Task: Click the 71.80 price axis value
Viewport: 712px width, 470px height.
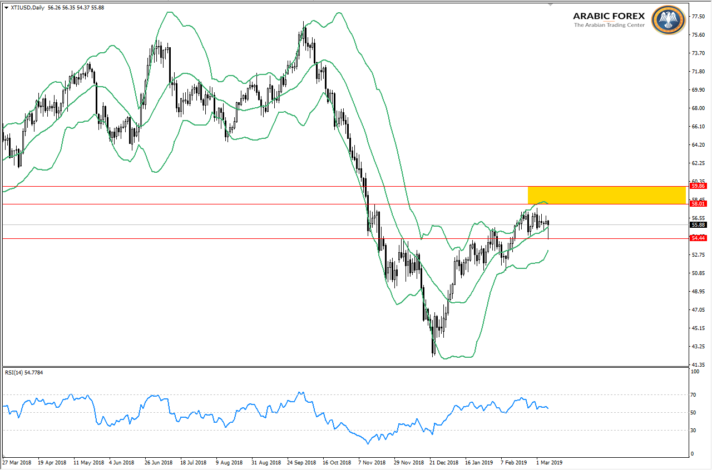Action: pyautogui.click(x=698, y=72)
